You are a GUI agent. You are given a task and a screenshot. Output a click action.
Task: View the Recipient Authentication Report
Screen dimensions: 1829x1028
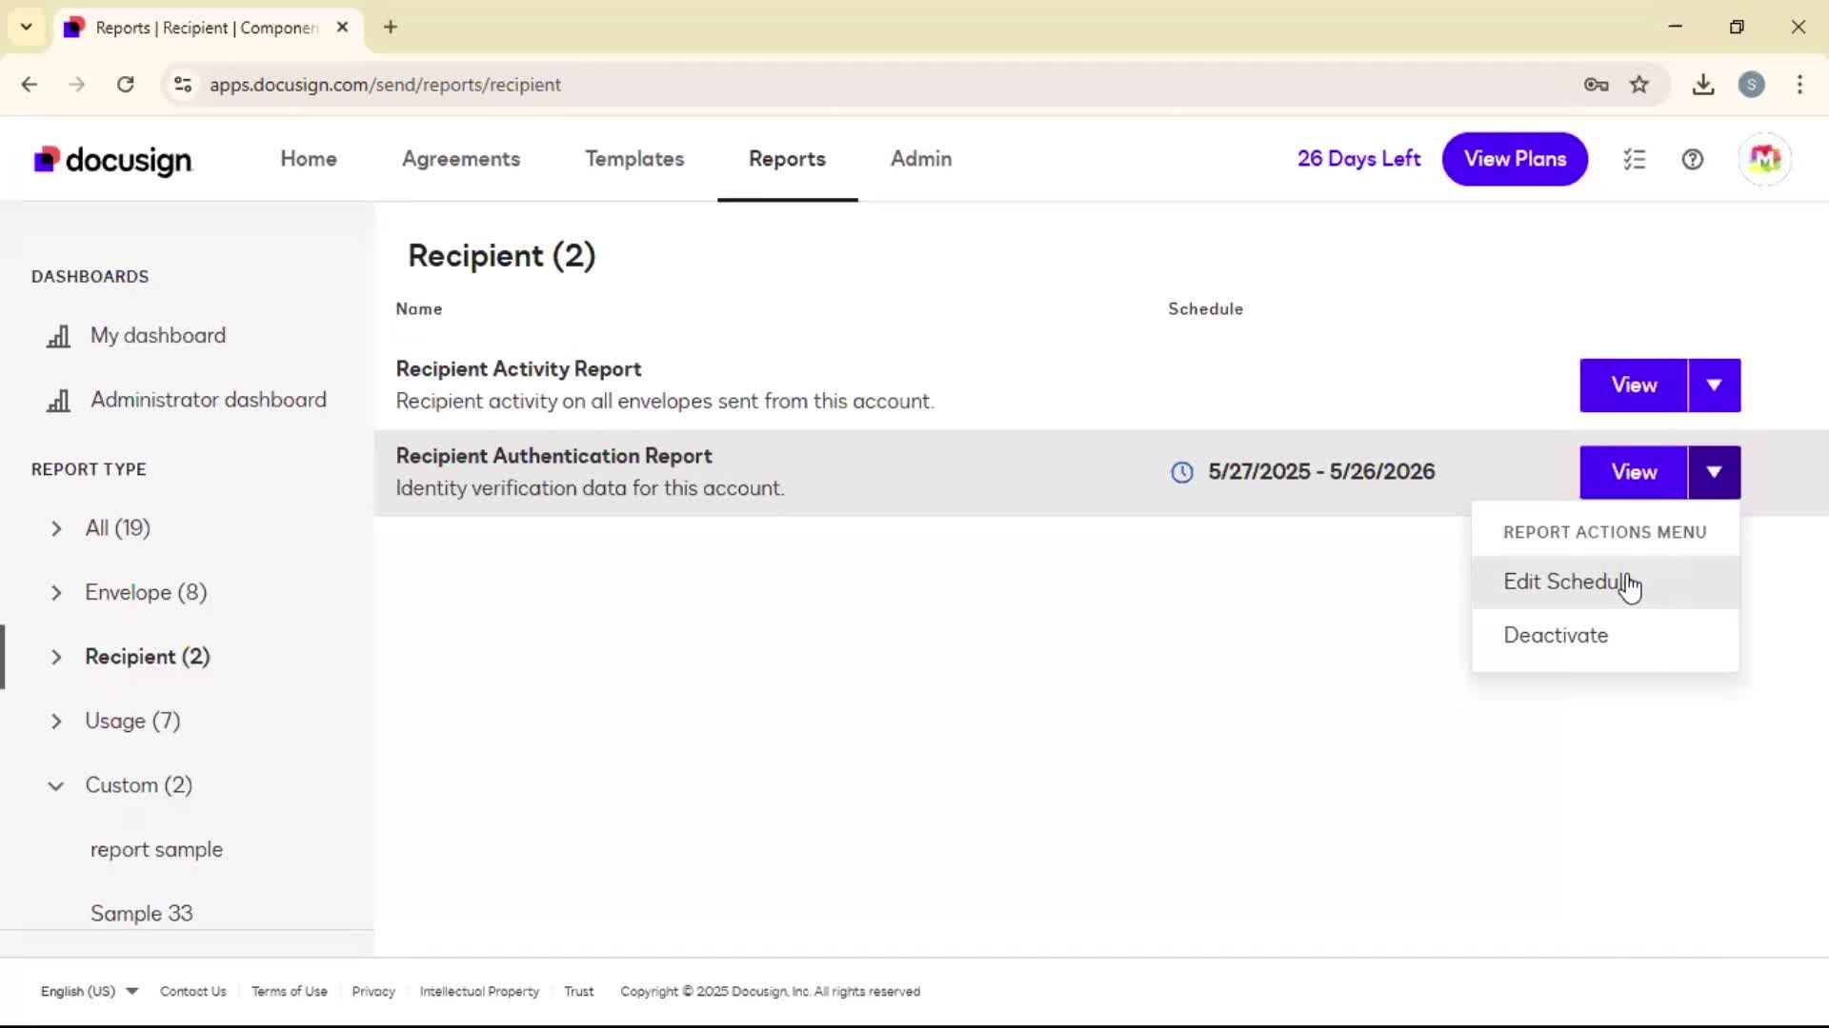pos(1634,472)
